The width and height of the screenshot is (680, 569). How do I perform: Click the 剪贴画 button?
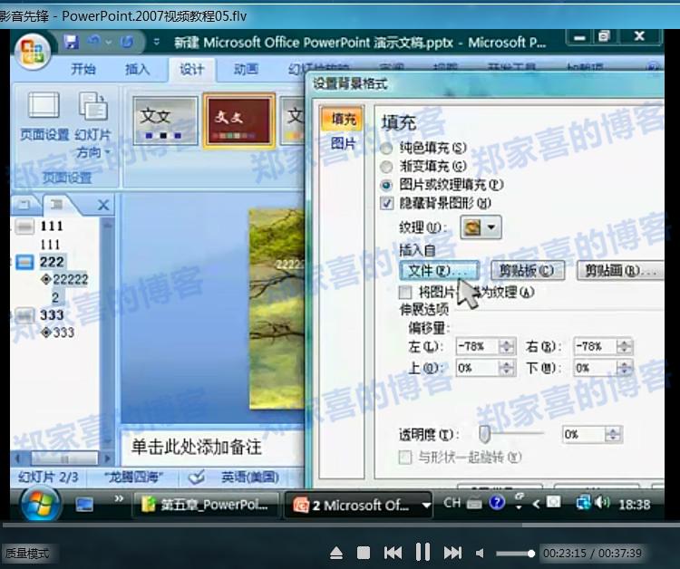tap(620, 271)
